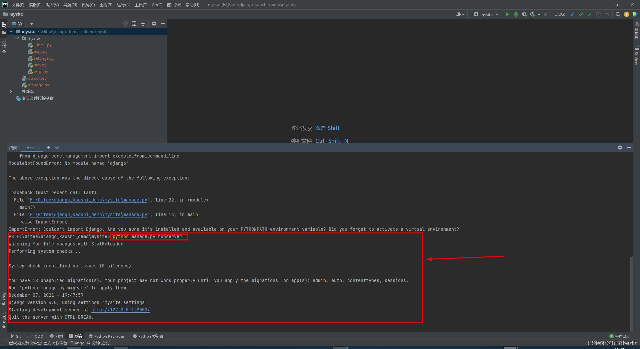The height and width of the screenshot is (349, 640).
Task: Expand all nodes in the Project tree
Action: click(134, 24)
